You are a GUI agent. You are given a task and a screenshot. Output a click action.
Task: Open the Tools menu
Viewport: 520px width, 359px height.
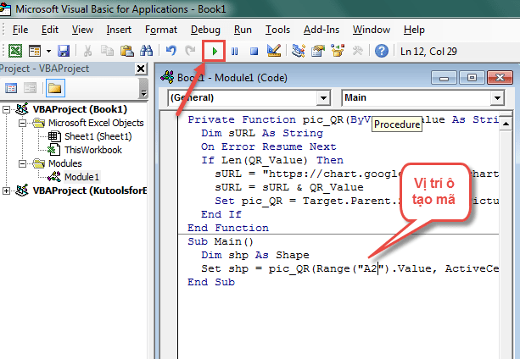point(277,30)
